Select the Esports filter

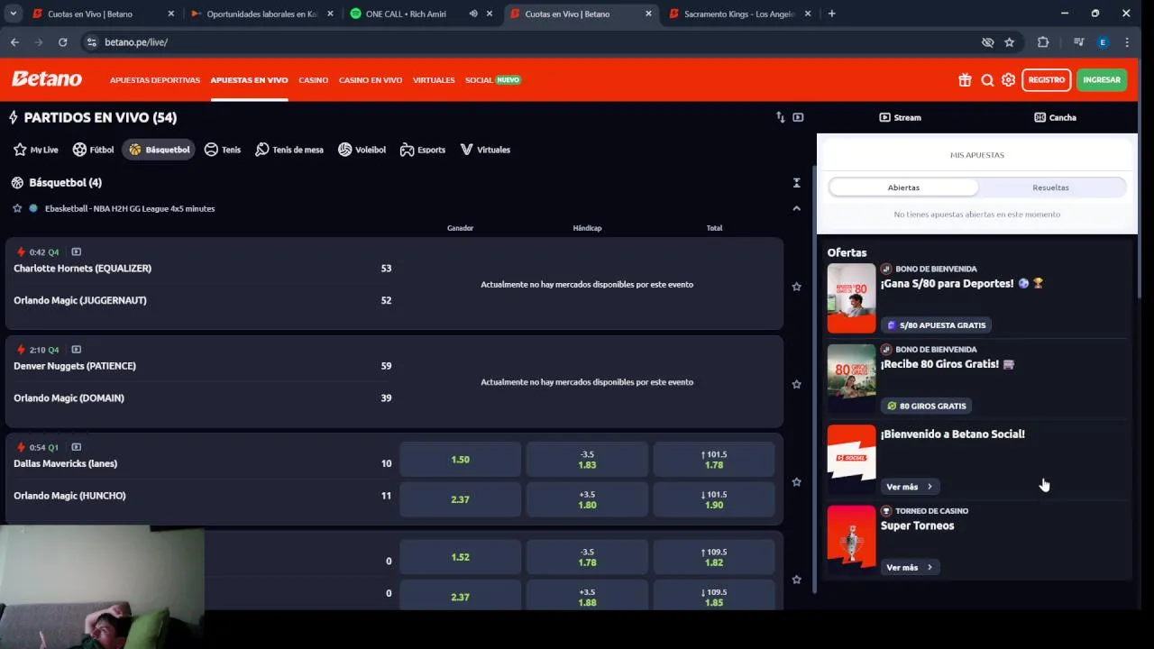423,150
